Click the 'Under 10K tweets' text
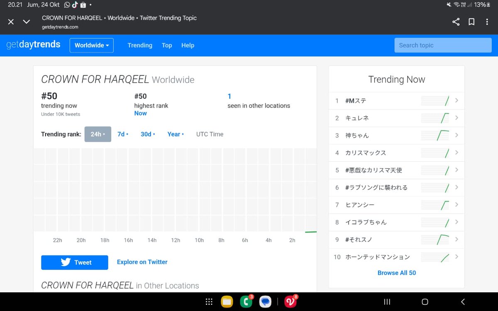 coord(61,114)
